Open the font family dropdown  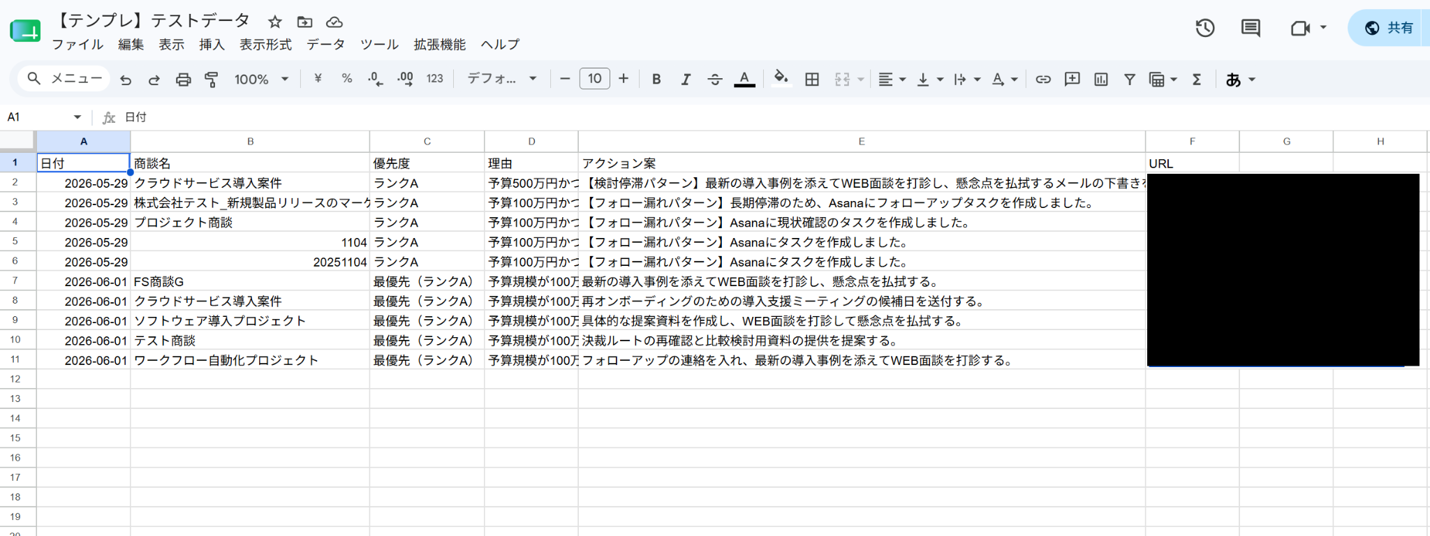click(x=501, y=79)
